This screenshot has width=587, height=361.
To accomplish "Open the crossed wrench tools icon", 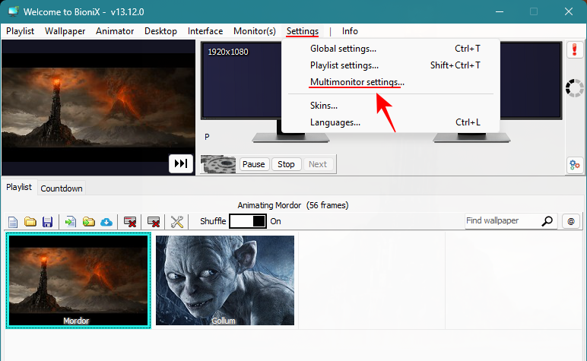I will (177, 222).
